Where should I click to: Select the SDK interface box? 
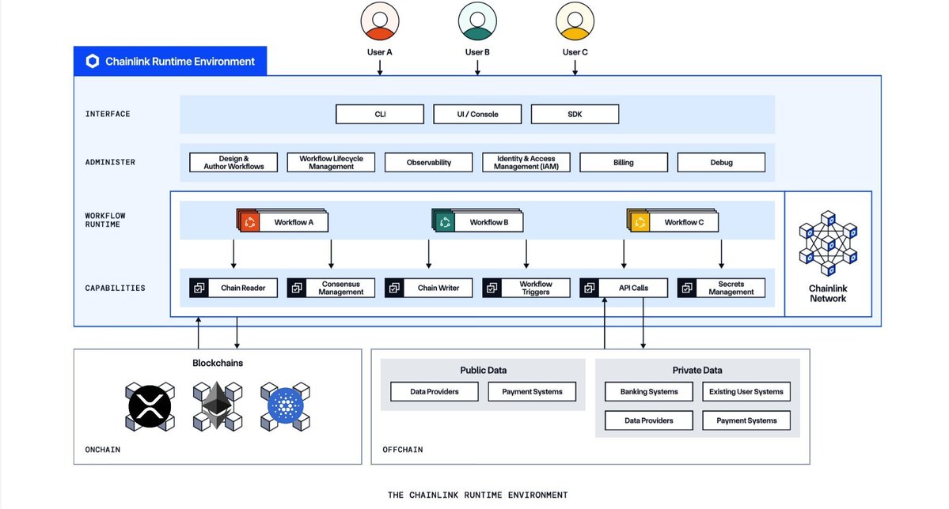[575, 115]
